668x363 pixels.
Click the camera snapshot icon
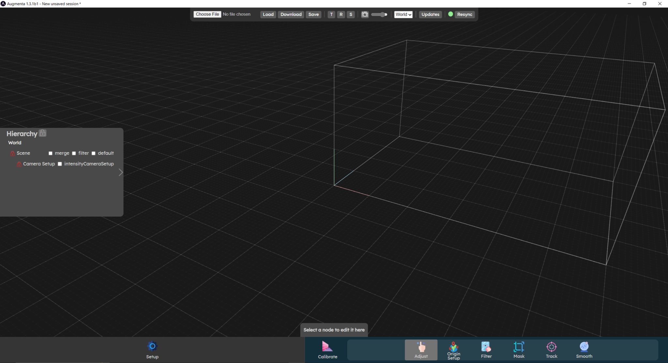tap(364, 14)
